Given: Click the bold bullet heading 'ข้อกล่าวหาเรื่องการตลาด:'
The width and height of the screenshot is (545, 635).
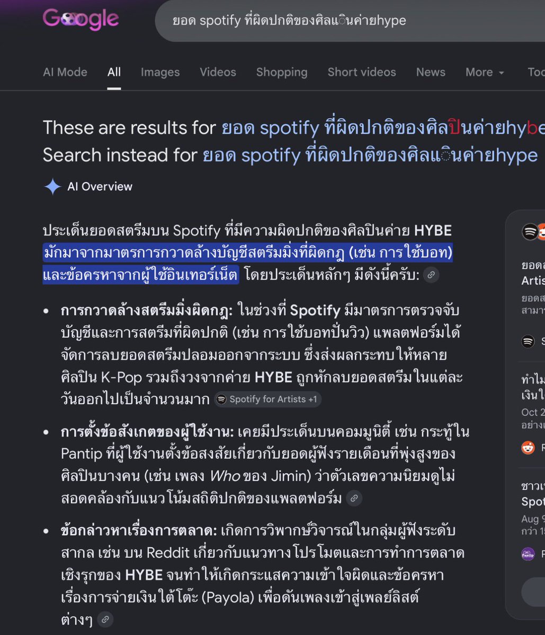Looking at the screenshot, I should 139,530.
